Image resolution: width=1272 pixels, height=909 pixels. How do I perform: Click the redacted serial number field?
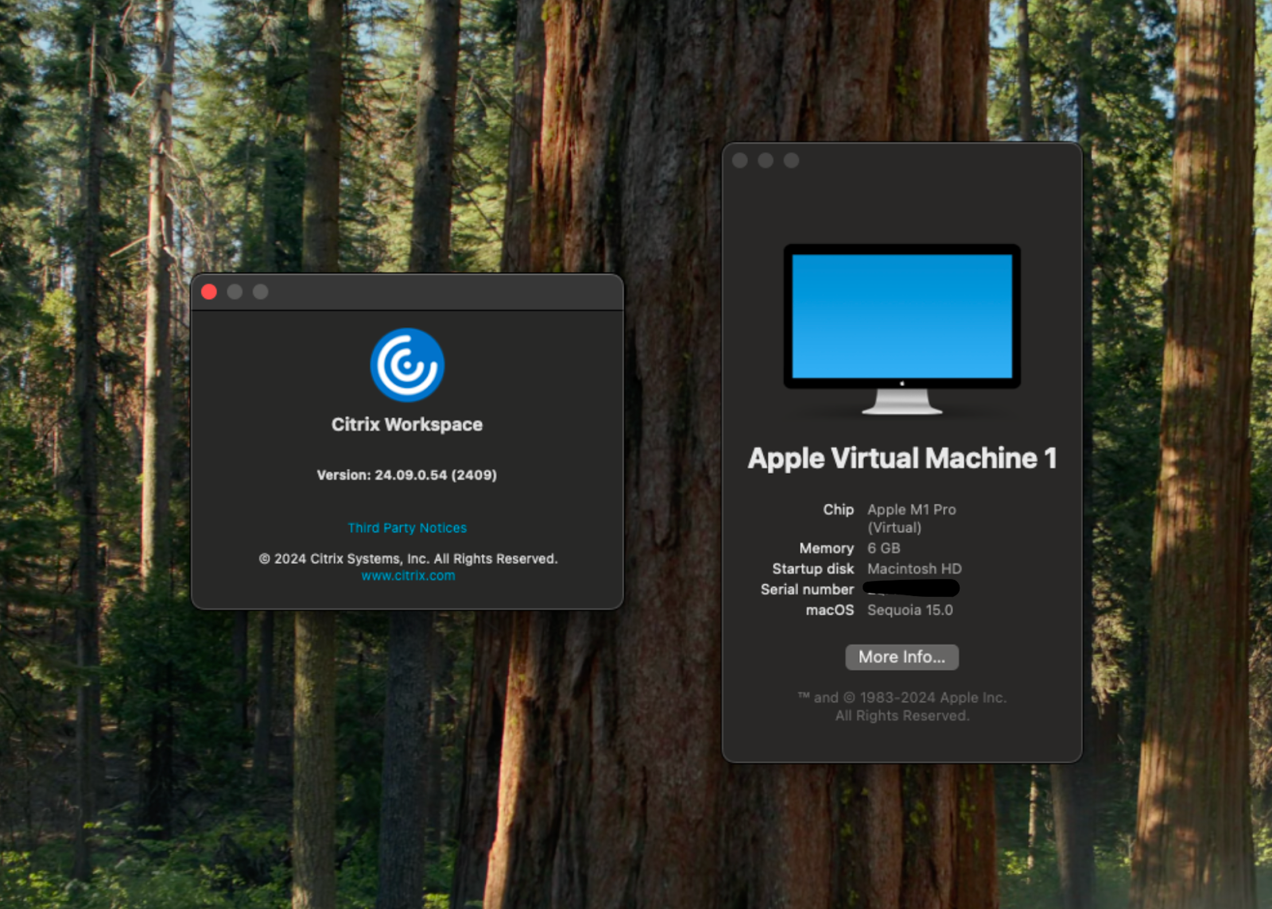(x=911, y=589)
